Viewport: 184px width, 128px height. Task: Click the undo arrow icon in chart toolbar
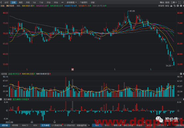[174, 6]
